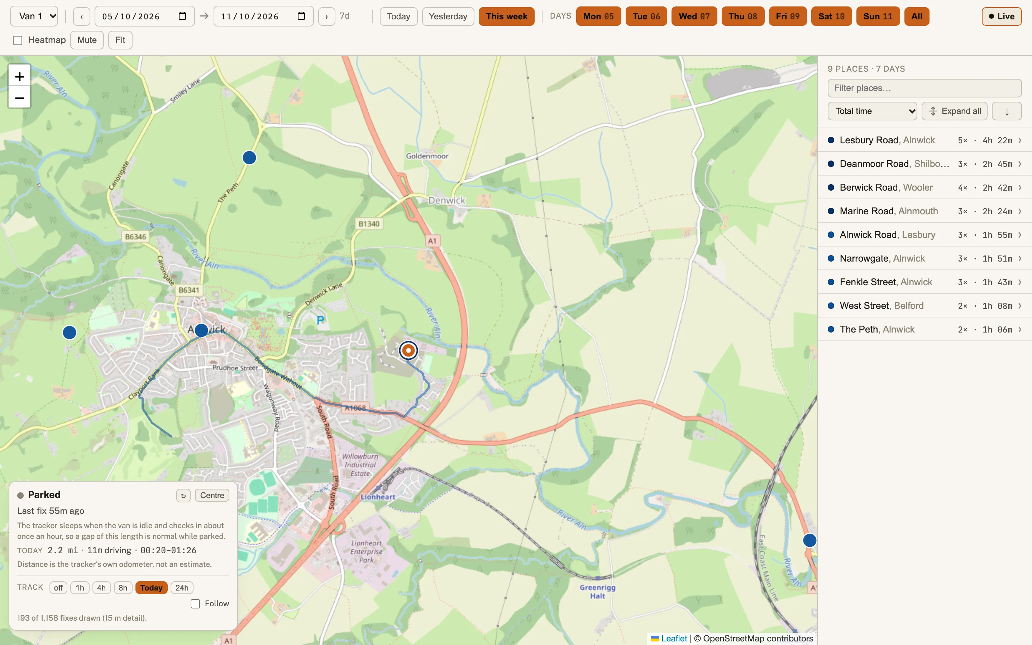
Task: Focus the Filter places input
Action: (x=924, y=88)
